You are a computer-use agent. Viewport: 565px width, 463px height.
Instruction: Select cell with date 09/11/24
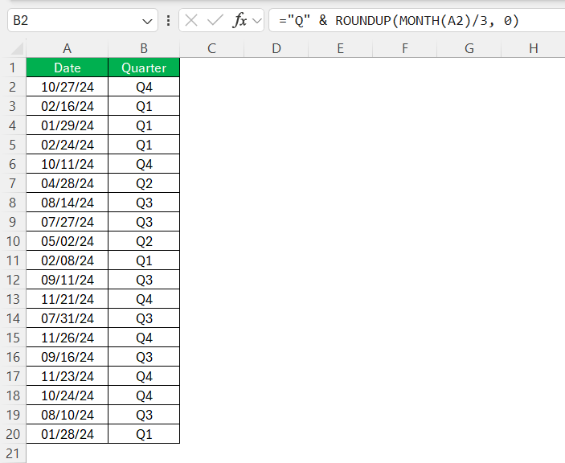click(x=67, y=280)
